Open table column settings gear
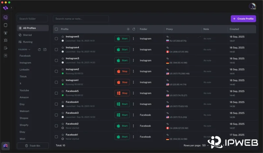The width and height of the screenshot is (263, 153). [128, 29]
